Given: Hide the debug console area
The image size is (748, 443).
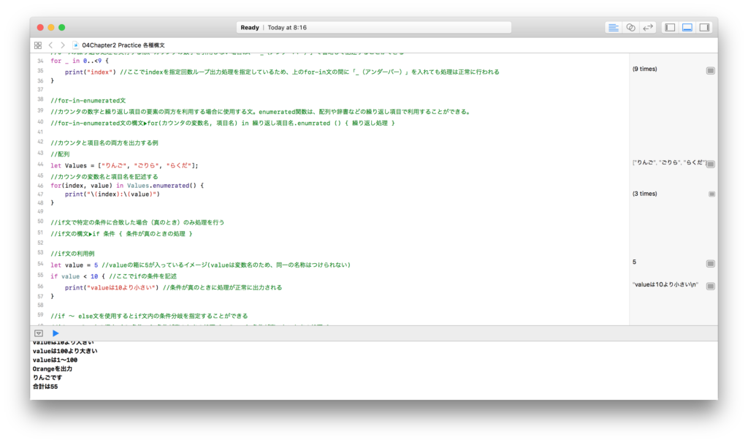Looking at the screenshot, I should pos(39,333).
